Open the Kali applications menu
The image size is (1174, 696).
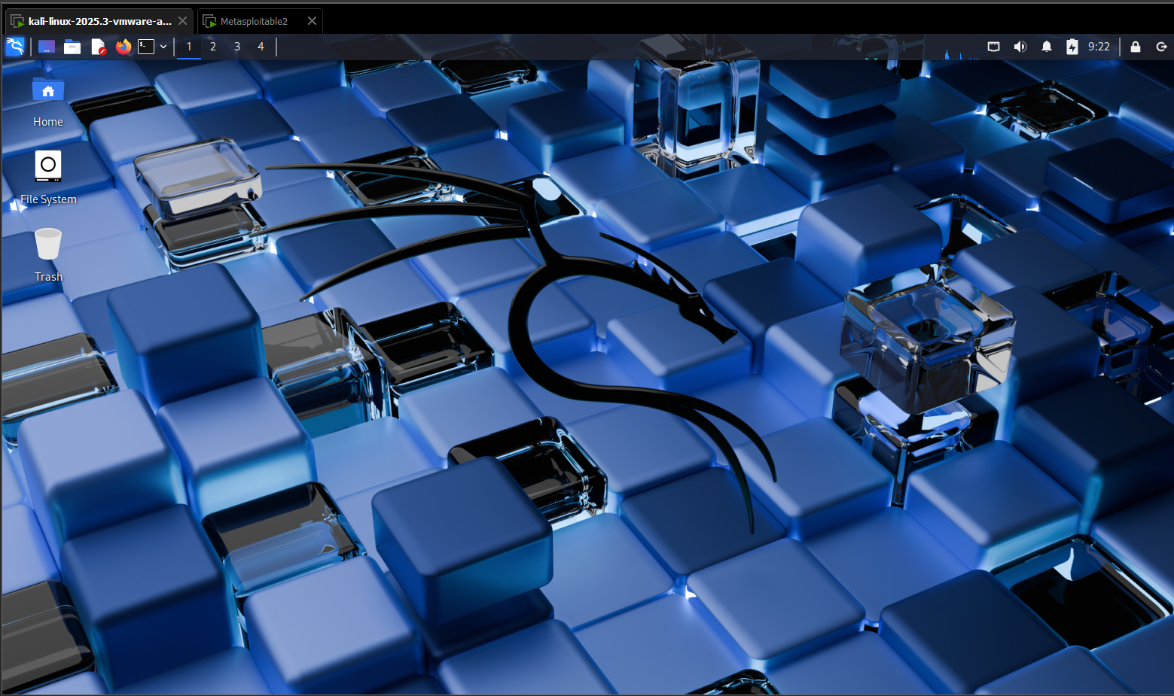coord(15,47)
